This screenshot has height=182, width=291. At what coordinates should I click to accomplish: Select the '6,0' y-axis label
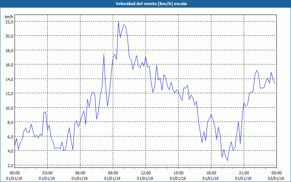10,136
